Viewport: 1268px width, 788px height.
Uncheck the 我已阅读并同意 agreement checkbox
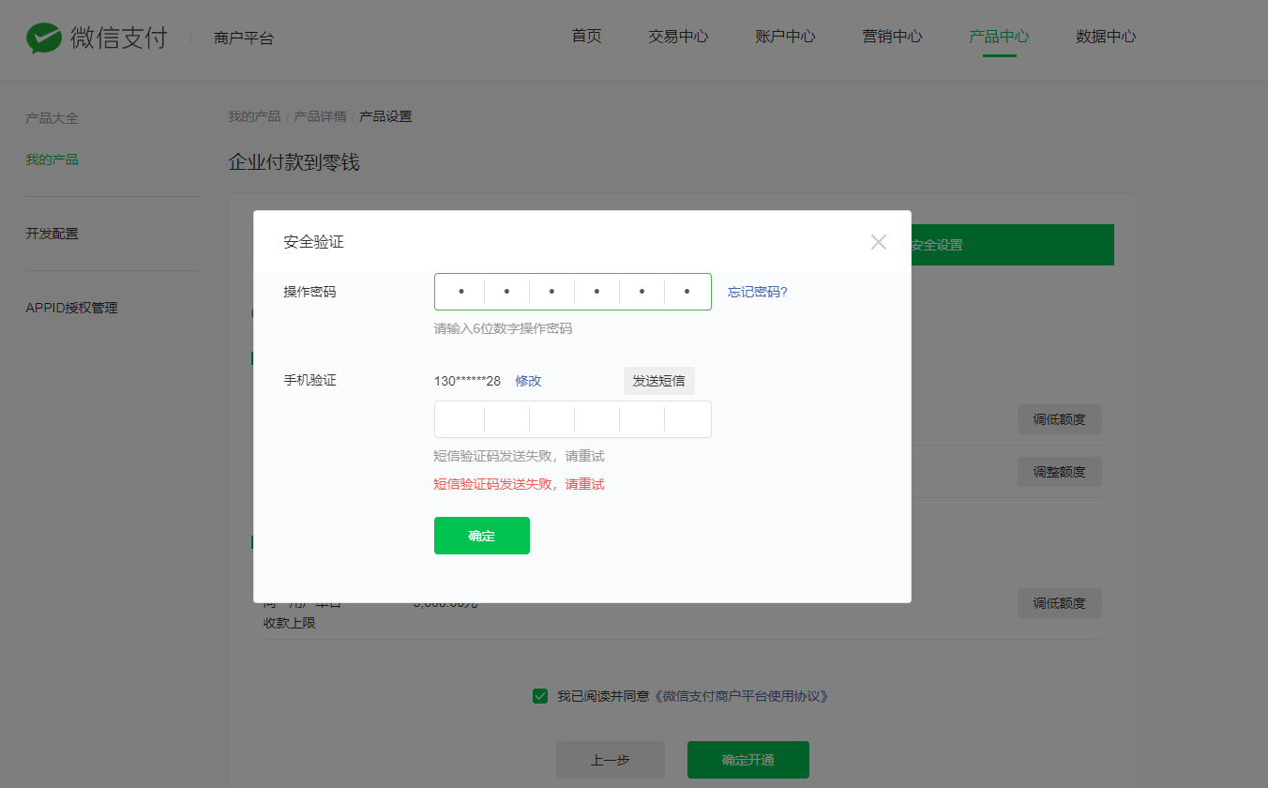pos(540,696)
